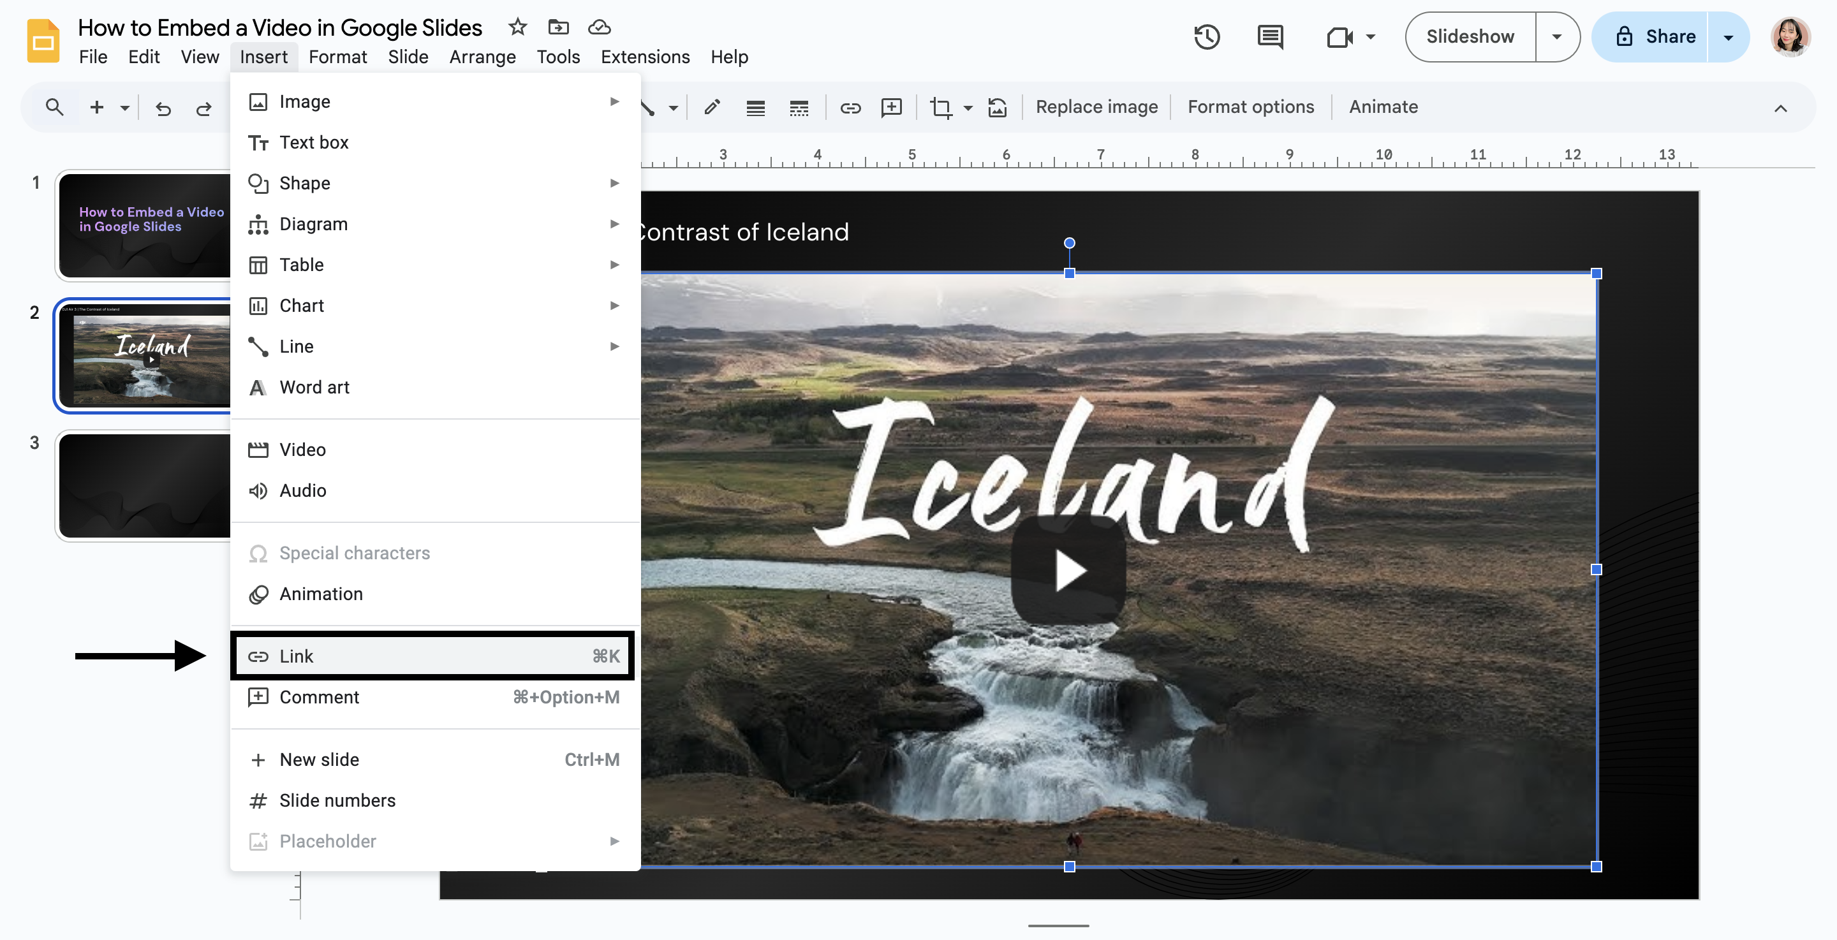Screen dimensions: 1837x940
Task: Click the Slideshow button
Action: (x=1470, y=36)
